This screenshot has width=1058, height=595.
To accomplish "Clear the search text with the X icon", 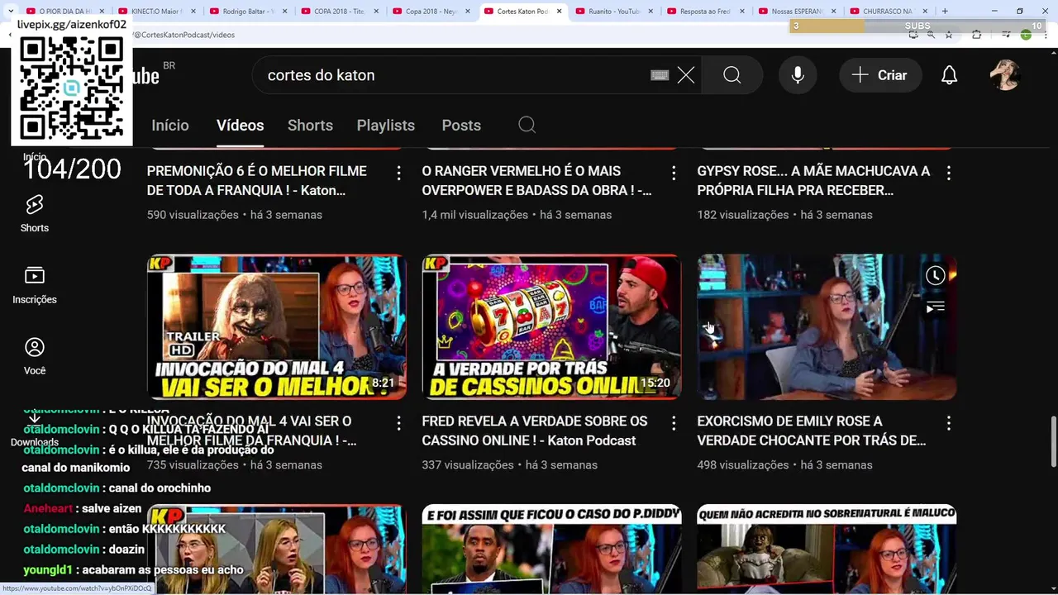I will pos(686,75).
